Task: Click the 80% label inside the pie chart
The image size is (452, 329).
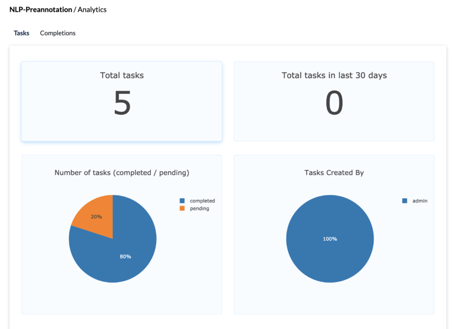Action: [126, 256]
